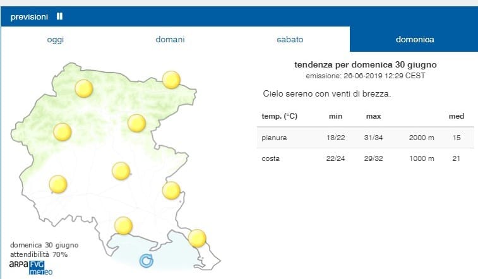
Task: Click the circular wind icon over the sea
Action: pos(146,260)
